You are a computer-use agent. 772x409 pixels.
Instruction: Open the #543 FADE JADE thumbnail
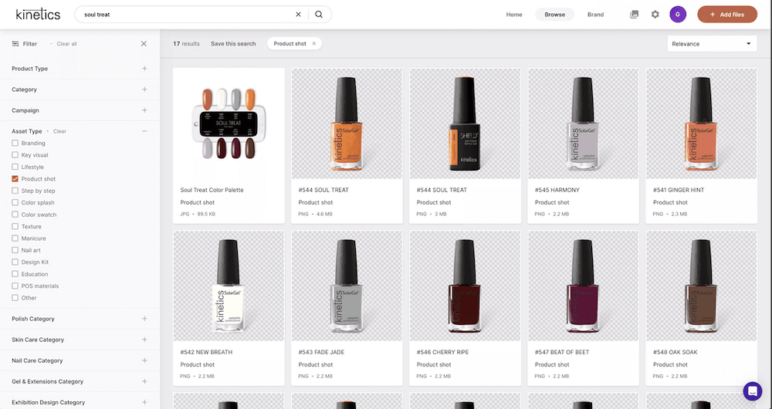[x=347, y=286]
